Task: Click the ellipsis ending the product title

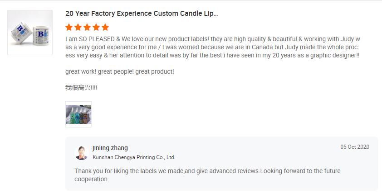Action: pyautogui.click(x=215, y=14)
